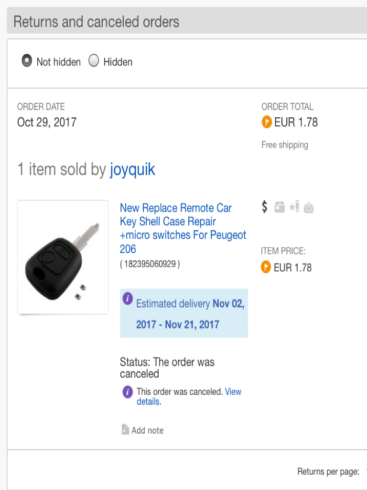Open seller joyquik's profile link
The height and width of the screenshot is (490, 367).
point(132,170)
